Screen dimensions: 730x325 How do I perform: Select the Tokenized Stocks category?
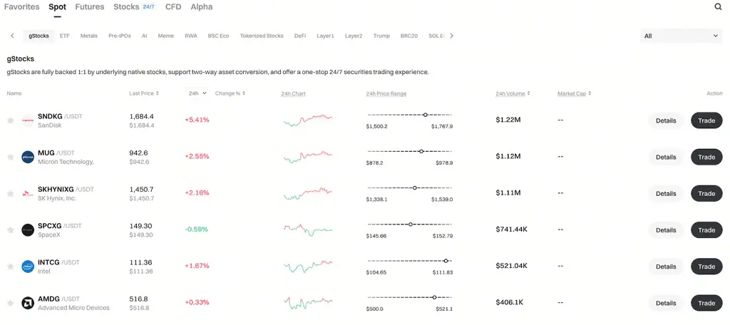[262, 36]
